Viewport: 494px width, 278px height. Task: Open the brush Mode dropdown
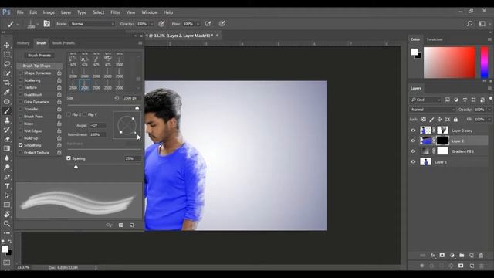93,24
